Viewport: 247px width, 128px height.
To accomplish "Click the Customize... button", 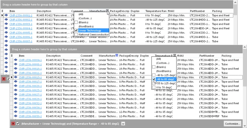I will [x=232, y=124].
